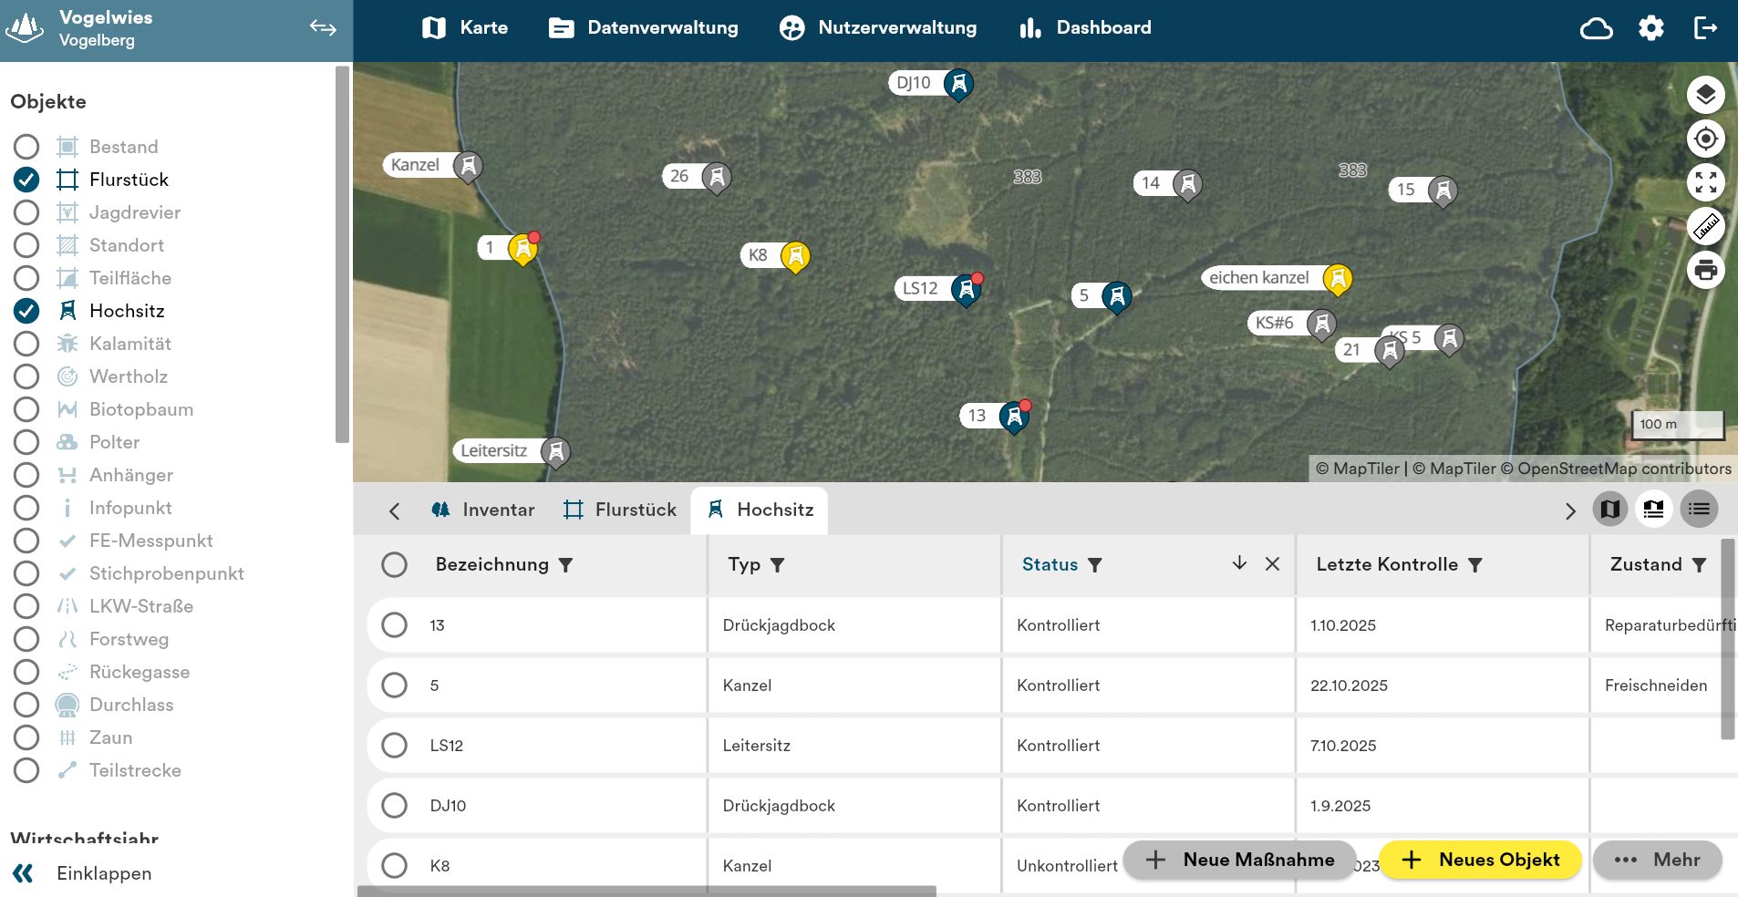Activate the ruler measurement tool
1738x897 pixels.
pos(1705,226)
